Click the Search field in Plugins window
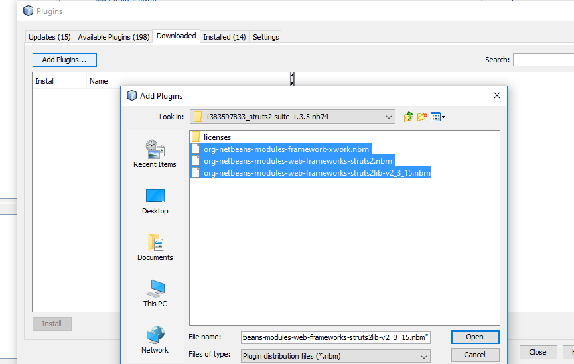574x364 pixels. (x=543, y=60)
